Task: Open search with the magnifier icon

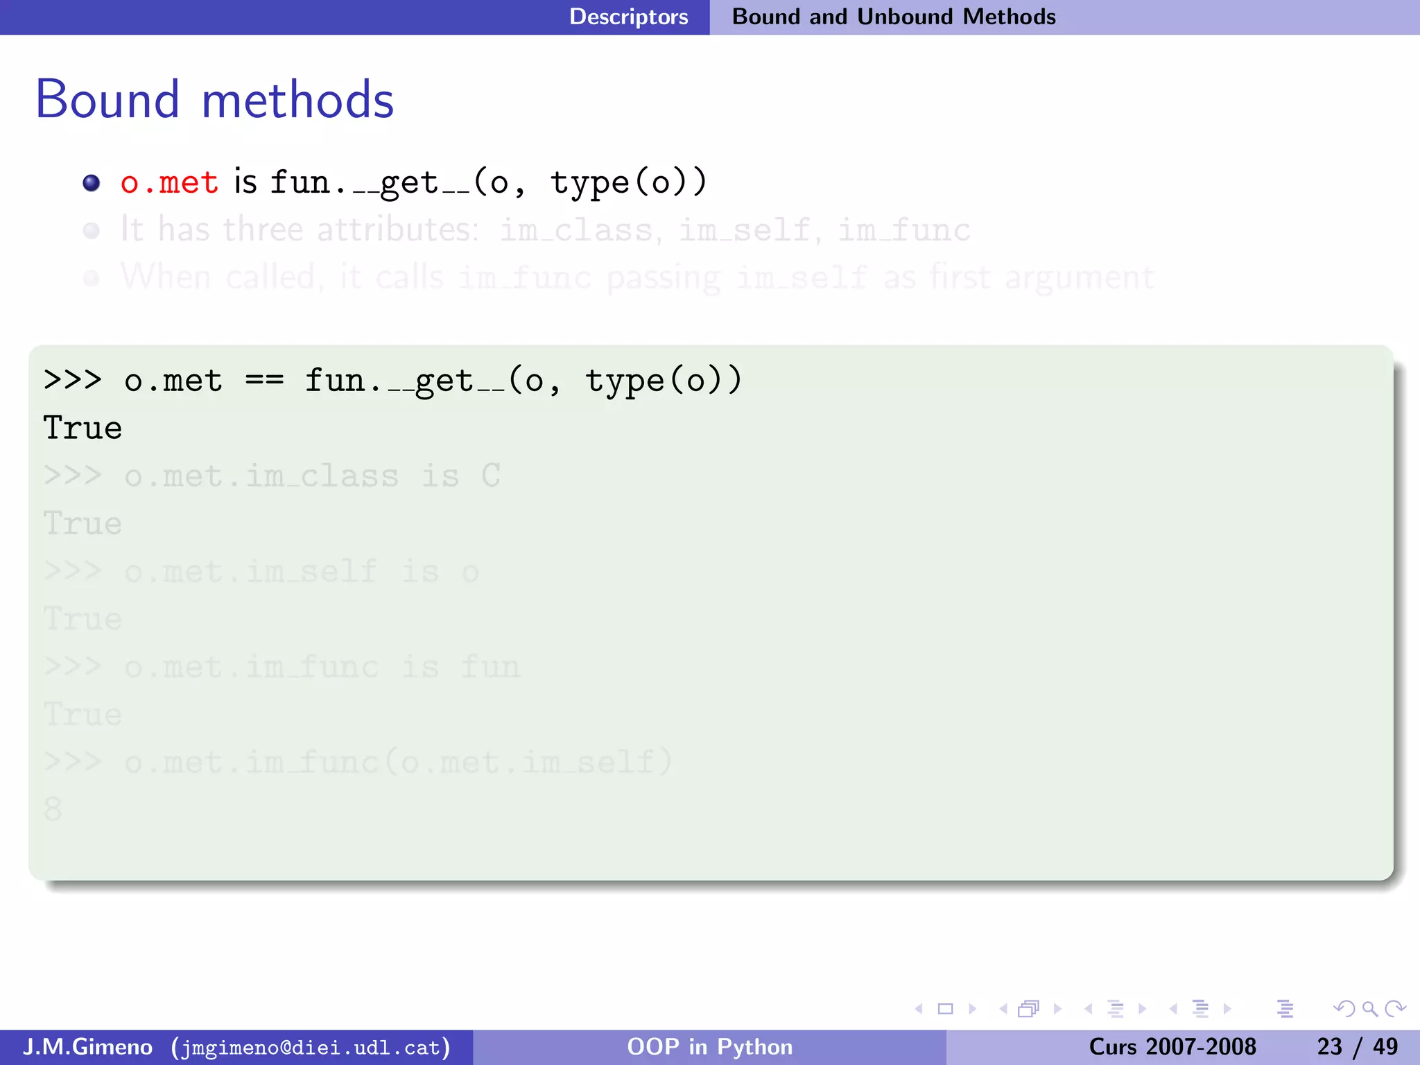Action: tap(1369, 1009)
